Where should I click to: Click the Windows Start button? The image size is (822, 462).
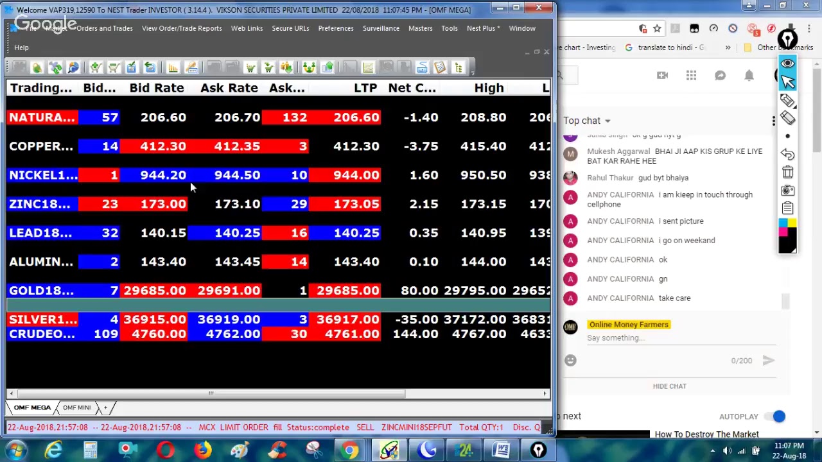(15, 450)
